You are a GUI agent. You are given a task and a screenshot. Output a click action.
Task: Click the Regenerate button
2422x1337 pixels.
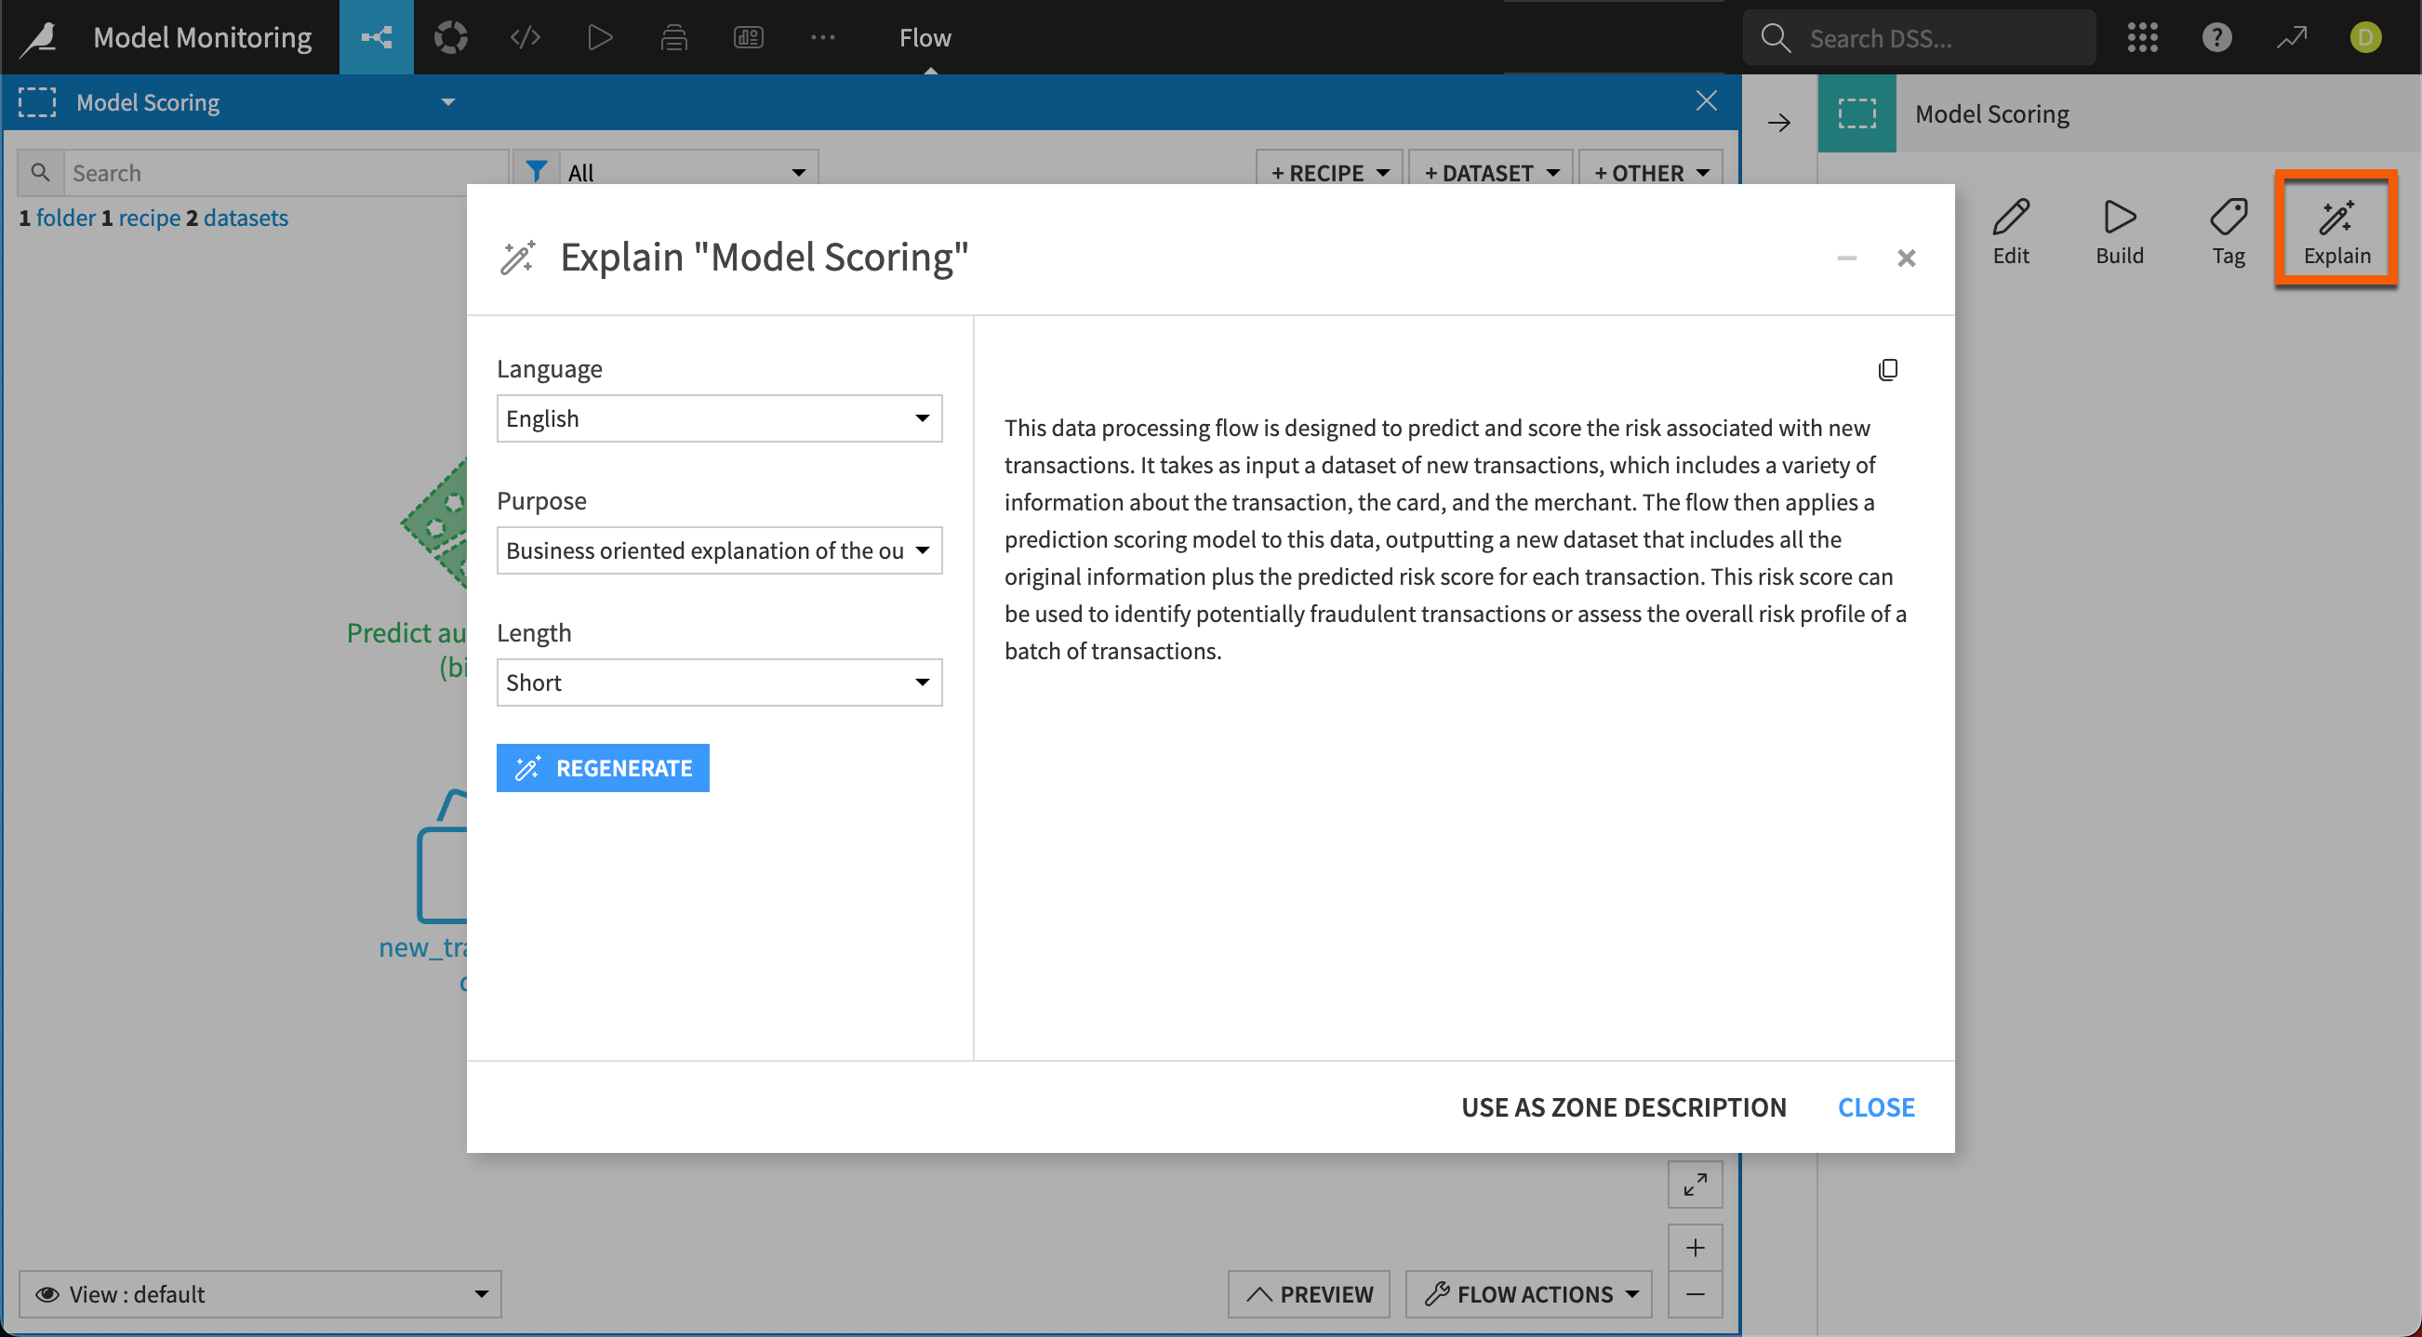click(x=603, y=768)
